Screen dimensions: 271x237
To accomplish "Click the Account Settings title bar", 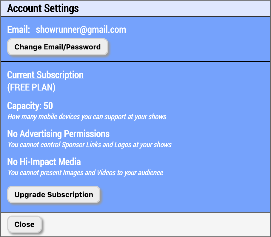I will click(x=135, y=8).
